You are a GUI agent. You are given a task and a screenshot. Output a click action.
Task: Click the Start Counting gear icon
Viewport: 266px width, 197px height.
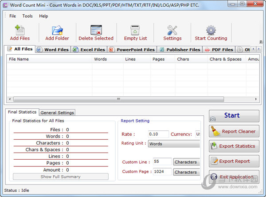[x=211, y=30]
